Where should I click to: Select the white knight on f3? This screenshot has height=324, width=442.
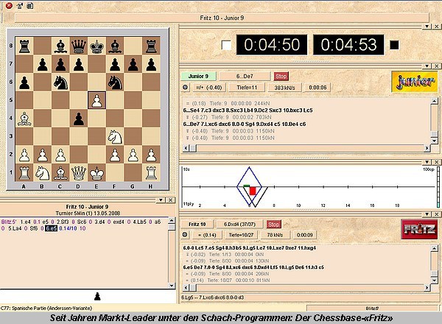tap(115, 136)
